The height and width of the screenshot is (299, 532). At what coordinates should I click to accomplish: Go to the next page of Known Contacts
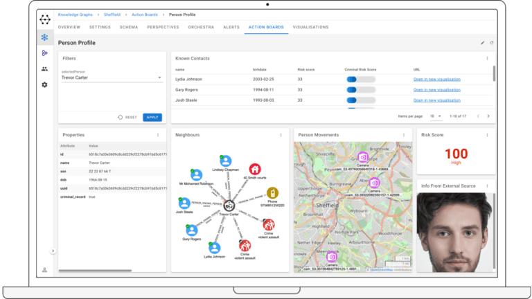488,116
